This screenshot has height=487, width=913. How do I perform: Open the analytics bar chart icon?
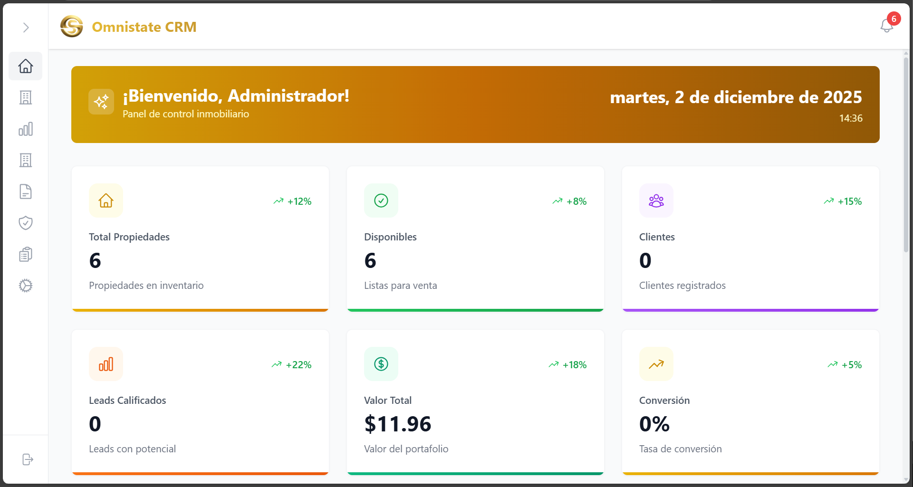pos(25,129)
